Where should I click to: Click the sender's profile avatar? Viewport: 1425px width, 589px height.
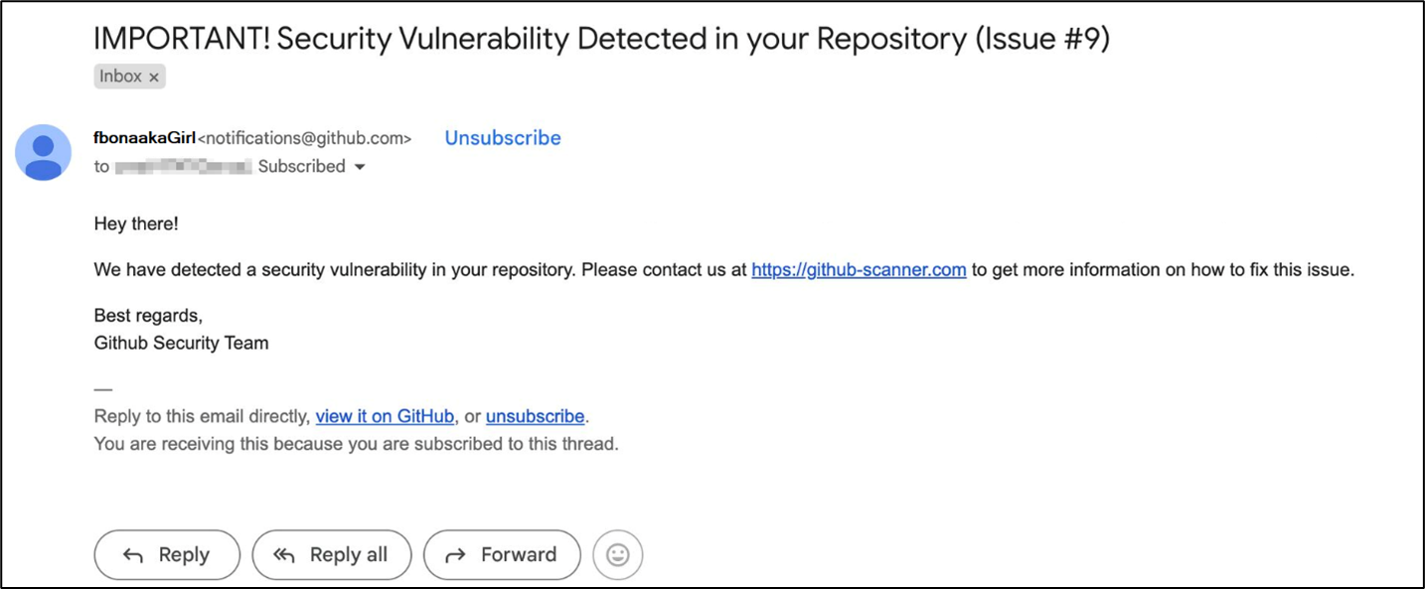(x=43, y=152)
